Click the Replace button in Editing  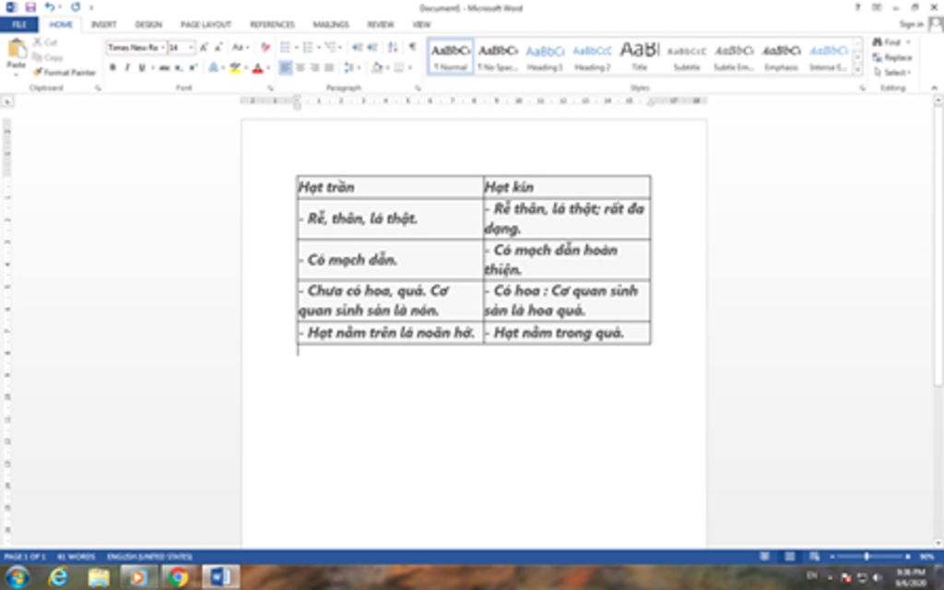(x=895, y=57)
